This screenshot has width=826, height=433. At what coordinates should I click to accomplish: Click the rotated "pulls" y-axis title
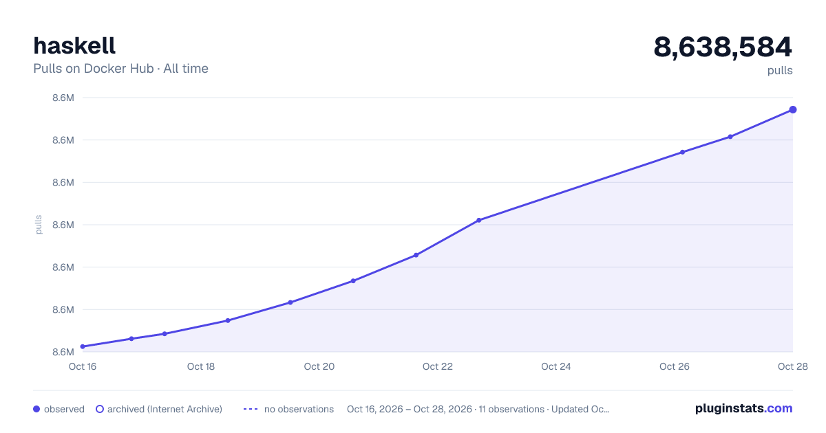39,225
